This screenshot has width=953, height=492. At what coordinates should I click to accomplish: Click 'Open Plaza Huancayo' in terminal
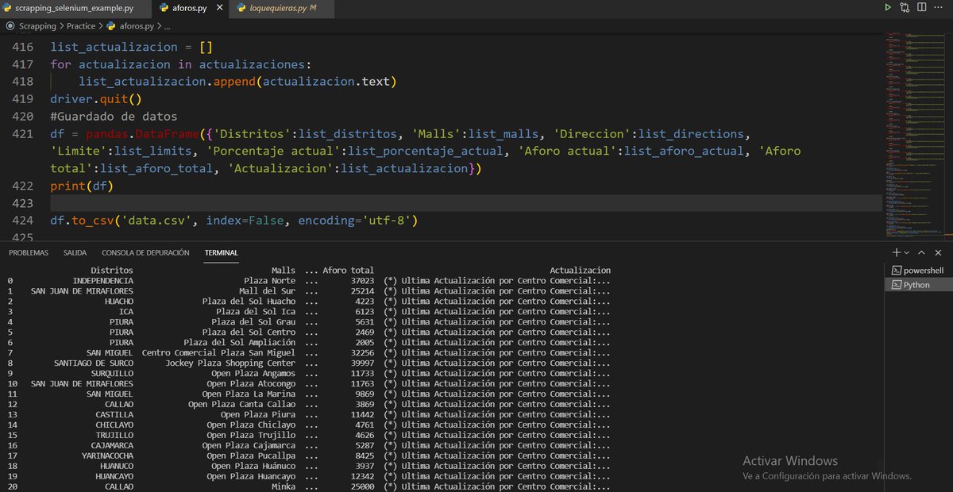pos(251,476)
